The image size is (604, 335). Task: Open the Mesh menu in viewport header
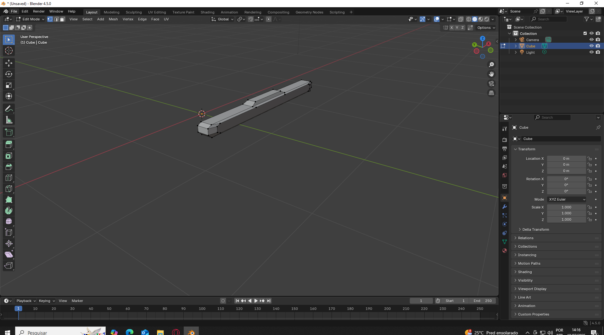(113, 19)
